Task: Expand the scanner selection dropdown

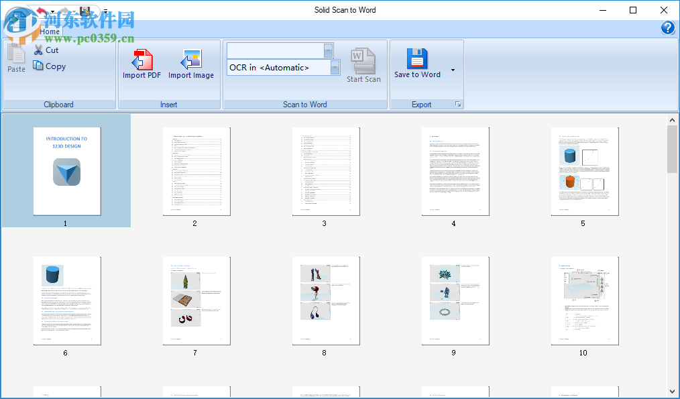Action: (x=327, y=50)
